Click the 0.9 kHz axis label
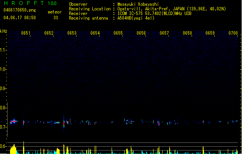 3,89
